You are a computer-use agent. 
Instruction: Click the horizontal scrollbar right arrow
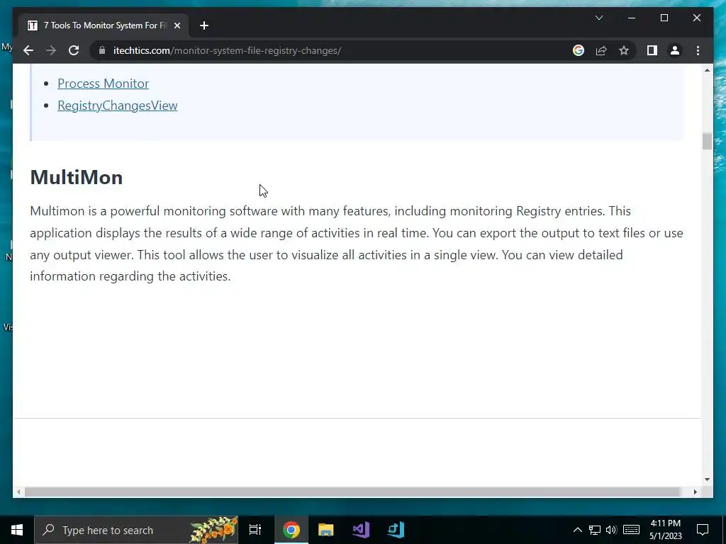696,492
